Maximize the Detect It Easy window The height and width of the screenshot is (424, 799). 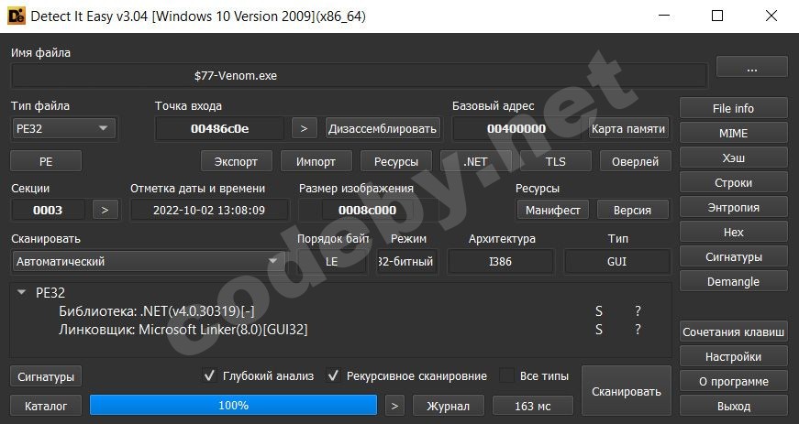coord(717,16)
